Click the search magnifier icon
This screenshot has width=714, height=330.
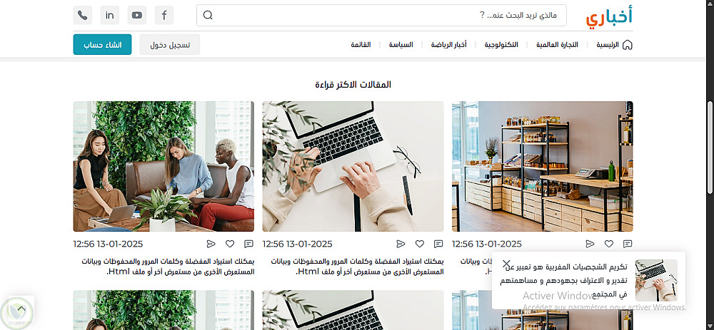coord(208,16)
